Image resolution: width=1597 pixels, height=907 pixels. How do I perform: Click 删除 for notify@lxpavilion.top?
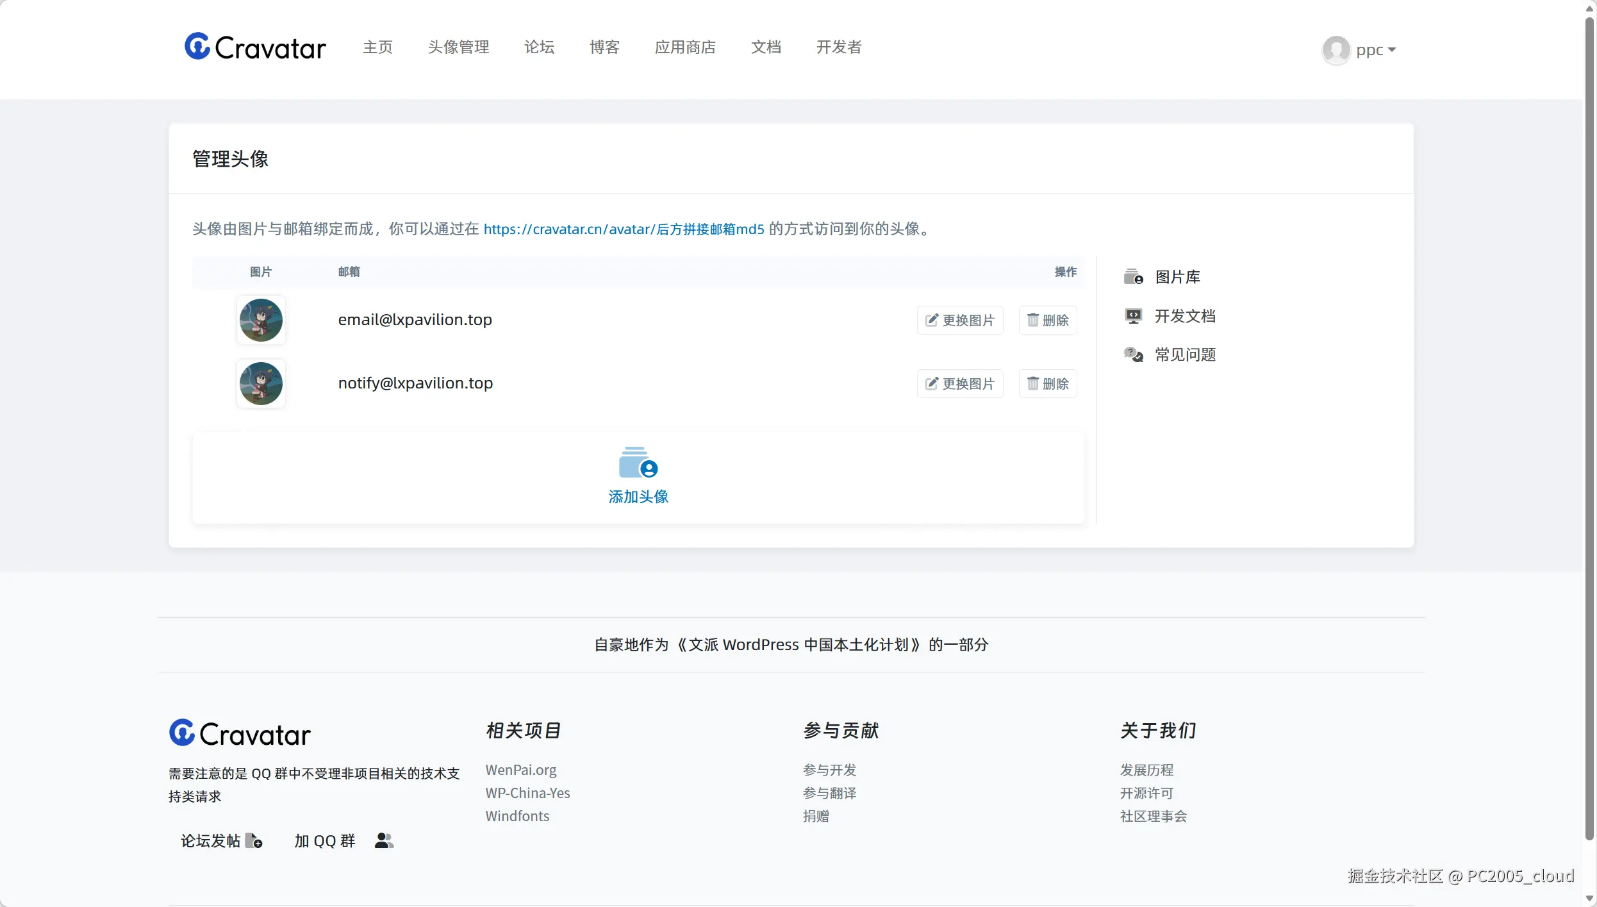pyautogui.click(x=1048, y=383)
